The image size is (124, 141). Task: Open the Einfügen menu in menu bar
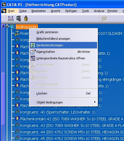(71, 11)
